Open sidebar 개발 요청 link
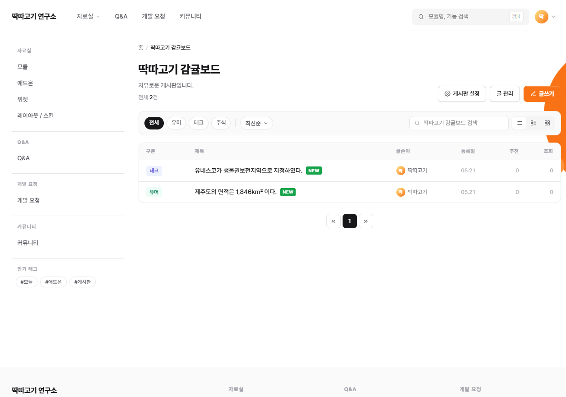 pos(28,200)
